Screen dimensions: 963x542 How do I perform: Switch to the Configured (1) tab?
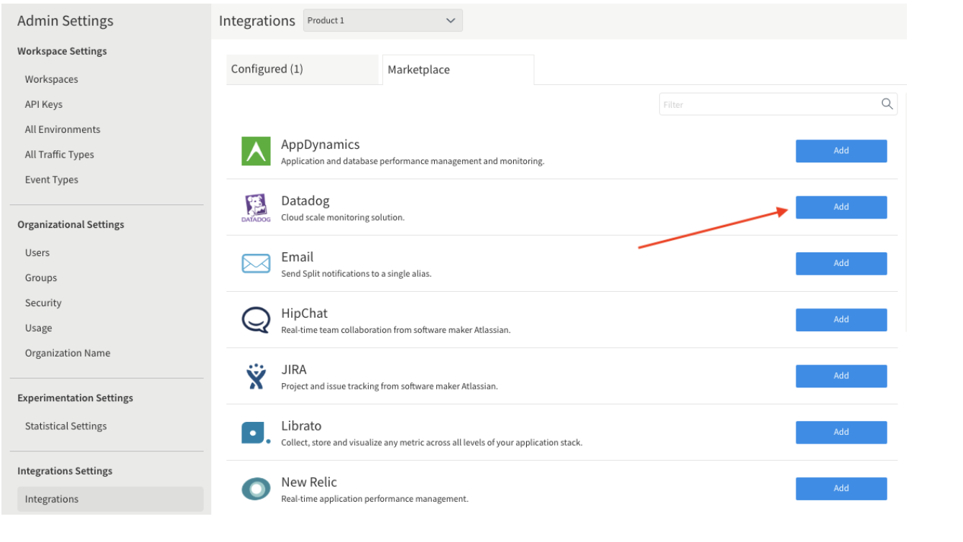click(302, 69)
